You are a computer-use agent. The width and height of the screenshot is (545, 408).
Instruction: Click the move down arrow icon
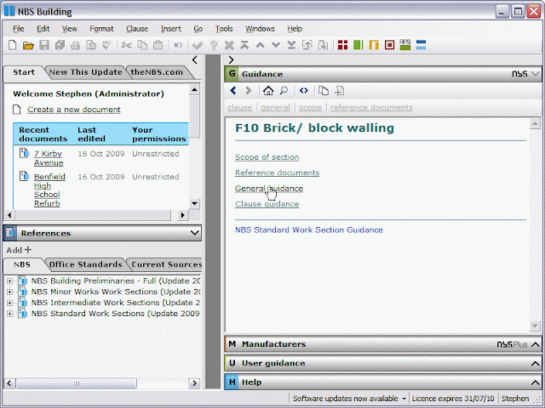point(276,45)
